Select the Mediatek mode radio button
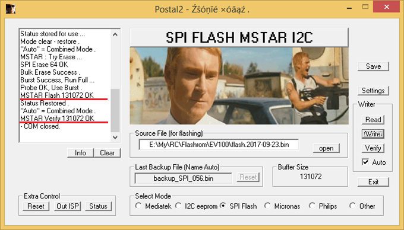 pyautogui.click(x=138, y=206)
